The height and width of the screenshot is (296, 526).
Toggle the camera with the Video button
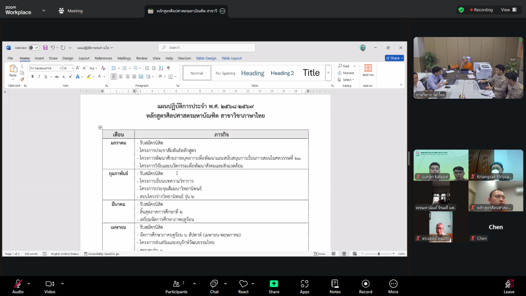50,287
